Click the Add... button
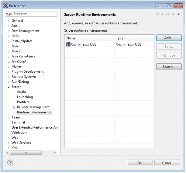Viewport: 186px width, 173px height. 169,38
